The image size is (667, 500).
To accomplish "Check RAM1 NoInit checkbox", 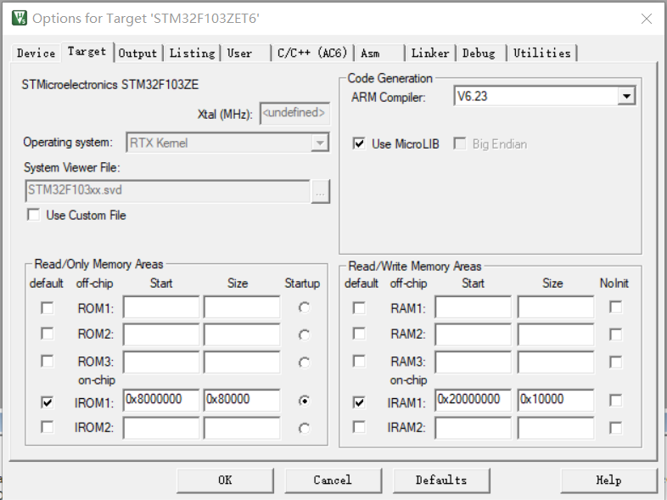I will tap(615, 306).
